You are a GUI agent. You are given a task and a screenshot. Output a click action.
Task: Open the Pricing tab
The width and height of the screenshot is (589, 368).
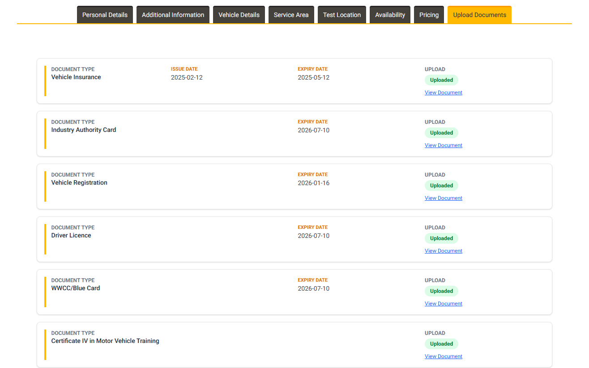[429, 15]
